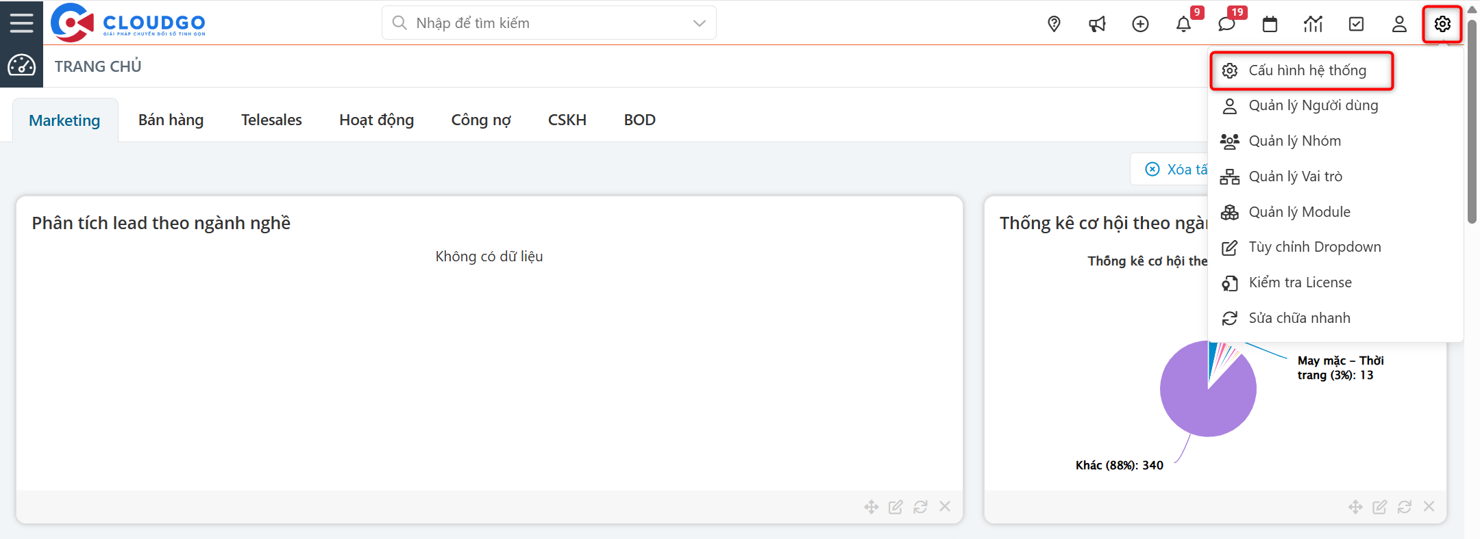1480x539 pixels.
Task: Open the megaphone announcements icon
Action: point(1097,24)
